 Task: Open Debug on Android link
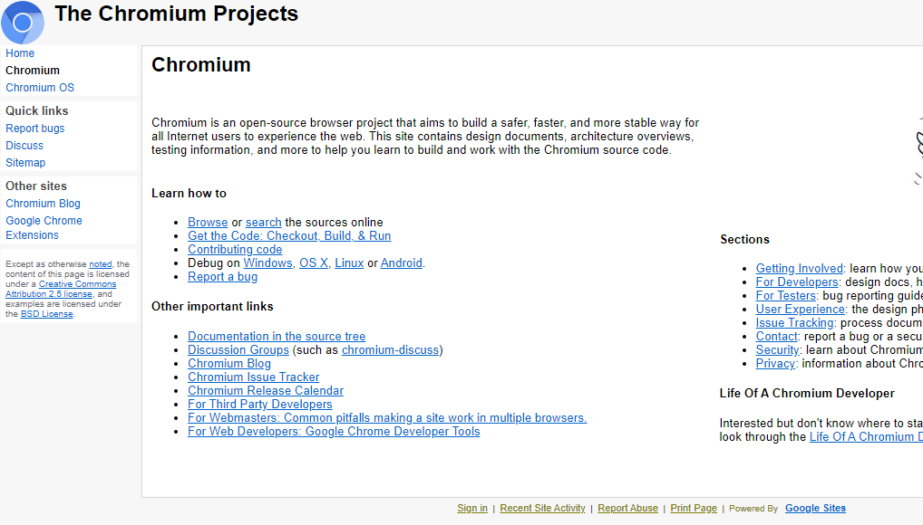click(x=402, y=262)
